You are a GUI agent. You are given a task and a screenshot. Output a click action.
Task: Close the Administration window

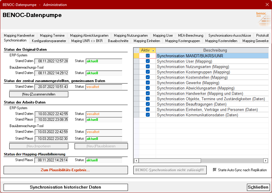coord(267,4)
